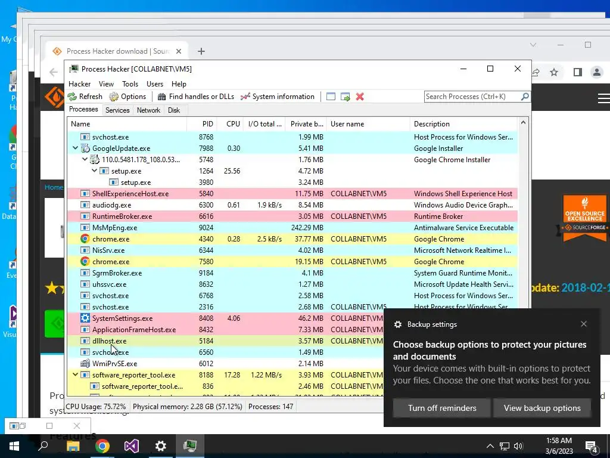Sort by Private bytes column header
Viewport: 610px width, 458px height.
tap(306, 124)
